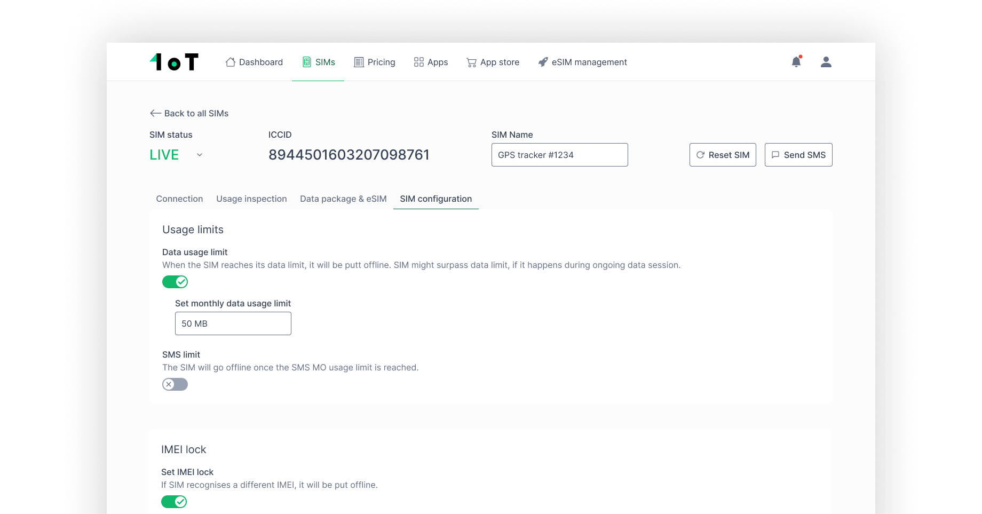Select SIM configuration tab

click(436, 199)
